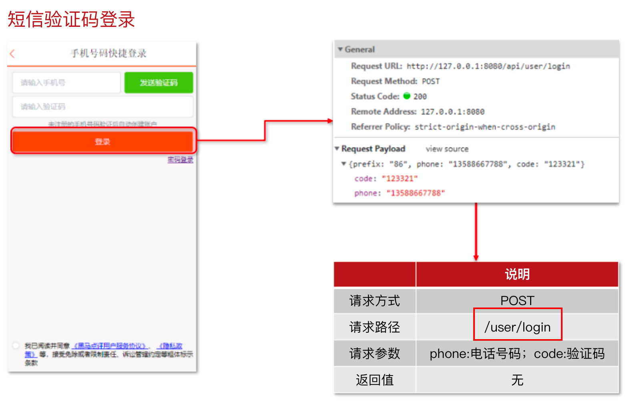Click the Request Method POST value
This screenshot has width=635, height=406.
[x=431, y=82]
